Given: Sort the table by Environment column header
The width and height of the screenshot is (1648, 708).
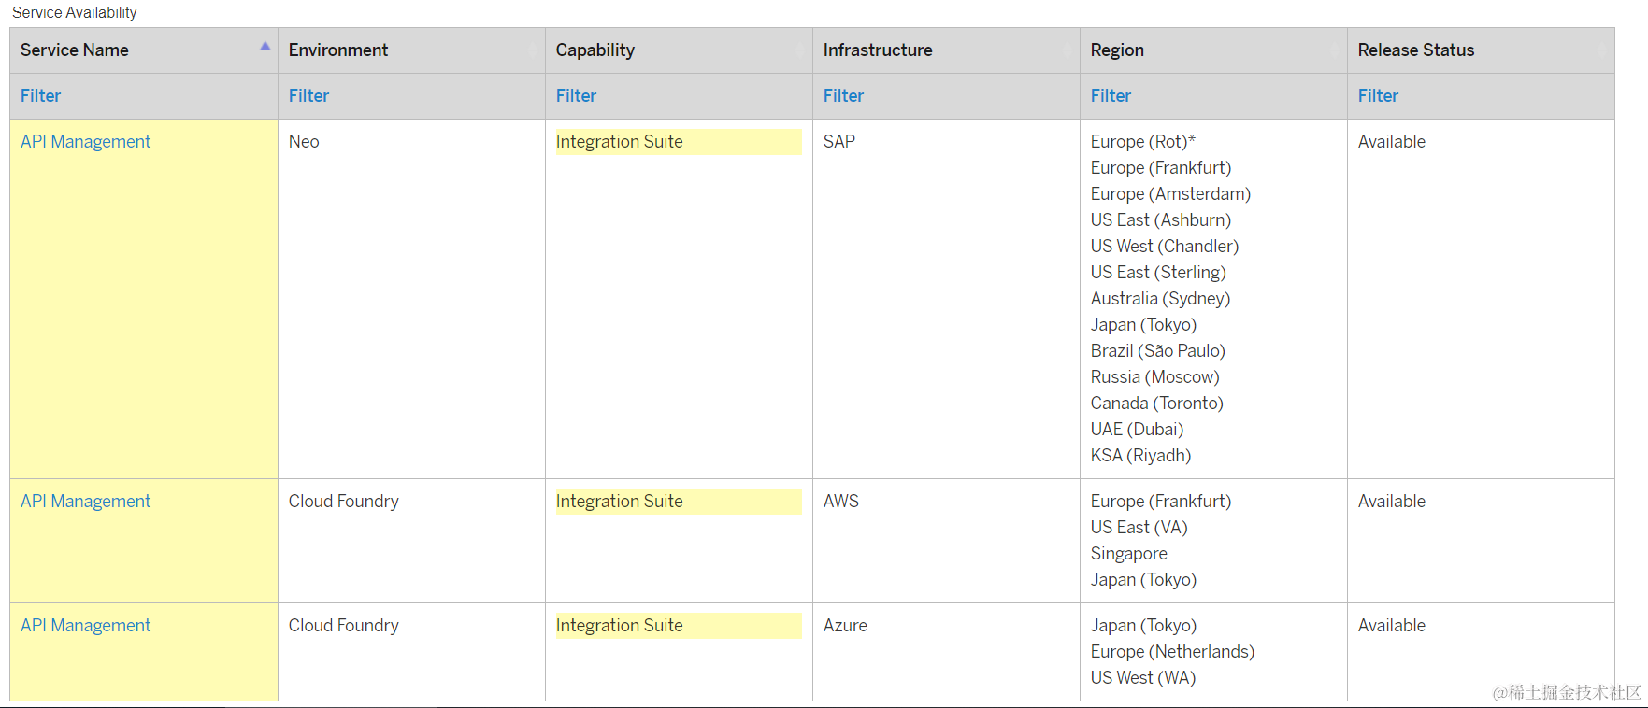Looking at the screenshot, I should tap(338, 50).
